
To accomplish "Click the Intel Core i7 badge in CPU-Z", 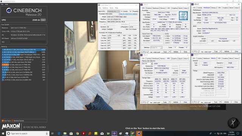I will (183, 16).
